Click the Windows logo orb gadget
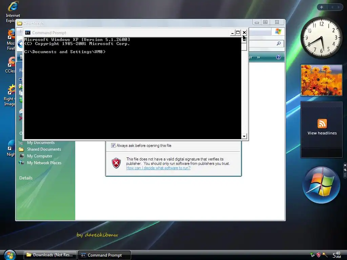This screenshot has width=347, height=260. 321,185
